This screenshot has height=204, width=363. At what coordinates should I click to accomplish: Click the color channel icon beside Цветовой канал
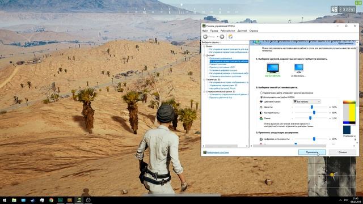[261, 101]
